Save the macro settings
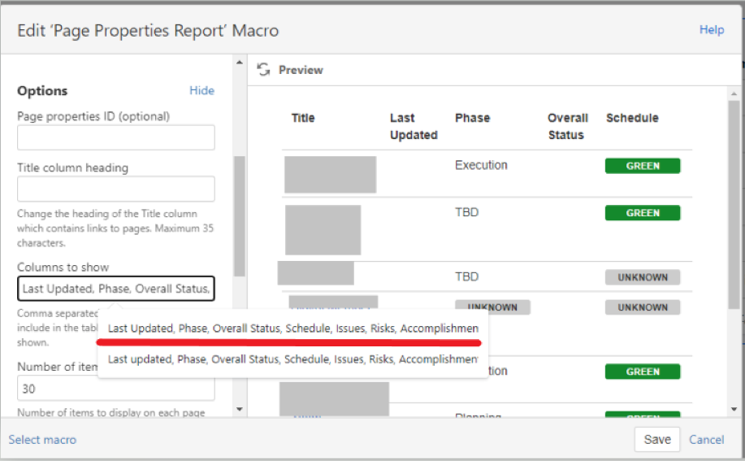The image size is (745, 461). [x=657, y=440]
